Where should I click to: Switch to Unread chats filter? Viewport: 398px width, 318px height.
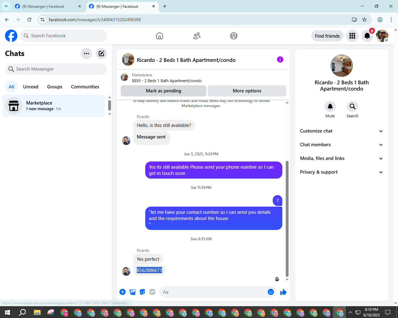click(x=31, y=87)
